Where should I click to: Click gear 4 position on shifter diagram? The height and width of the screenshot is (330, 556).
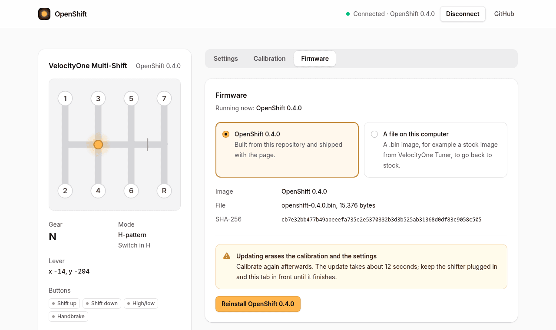[98, 191]
